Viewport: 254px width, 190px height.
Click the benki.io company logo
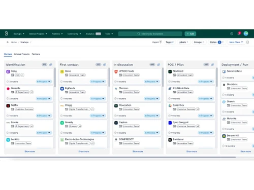tap(8, 140)
